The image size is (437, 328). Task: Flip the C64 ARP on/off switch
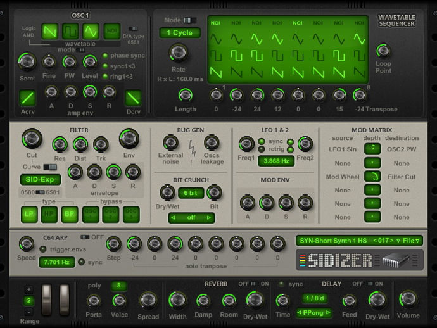click(85, 237)
